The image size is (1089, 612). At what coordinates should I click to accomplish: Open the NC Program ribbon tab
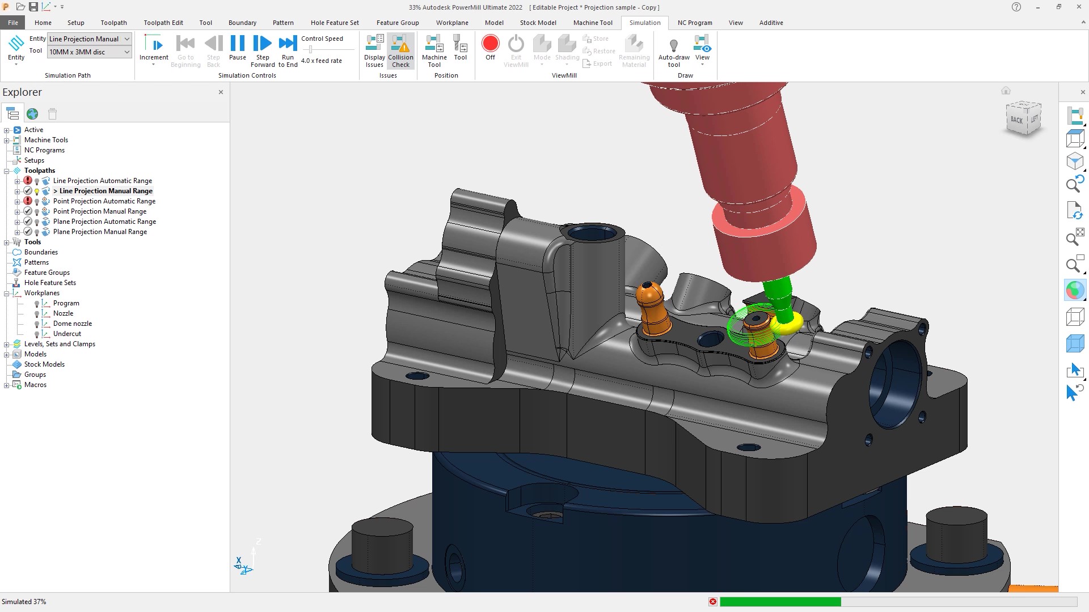[695, 23]
